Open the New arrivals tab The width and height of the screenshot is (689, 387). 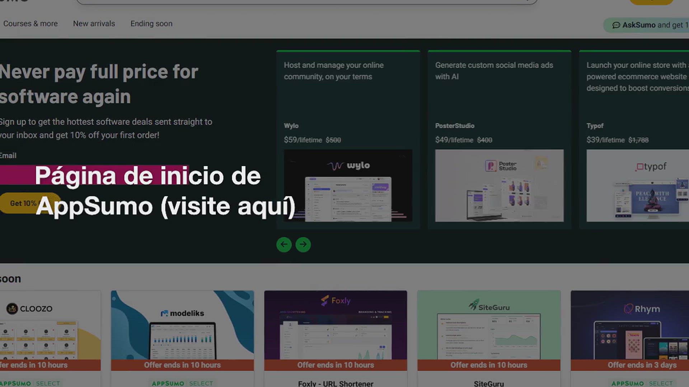94,24
